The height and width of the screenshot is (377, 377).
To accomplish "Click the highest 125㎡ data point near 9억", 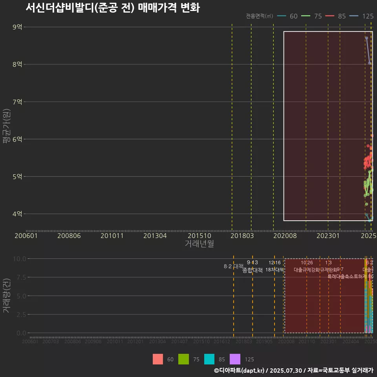I will pos(366,38).
